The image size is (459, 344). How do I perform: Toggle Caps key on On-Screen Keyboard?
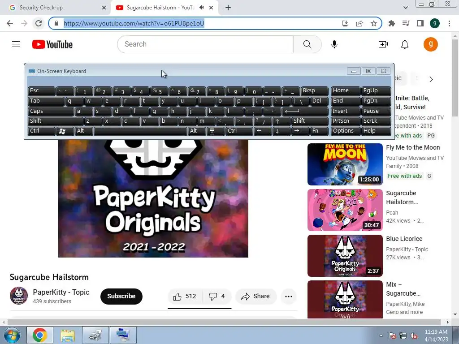51,111
